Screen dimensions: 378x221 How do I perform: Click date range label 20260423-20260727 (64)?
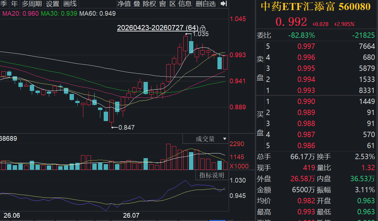click(x=158, y=28)
